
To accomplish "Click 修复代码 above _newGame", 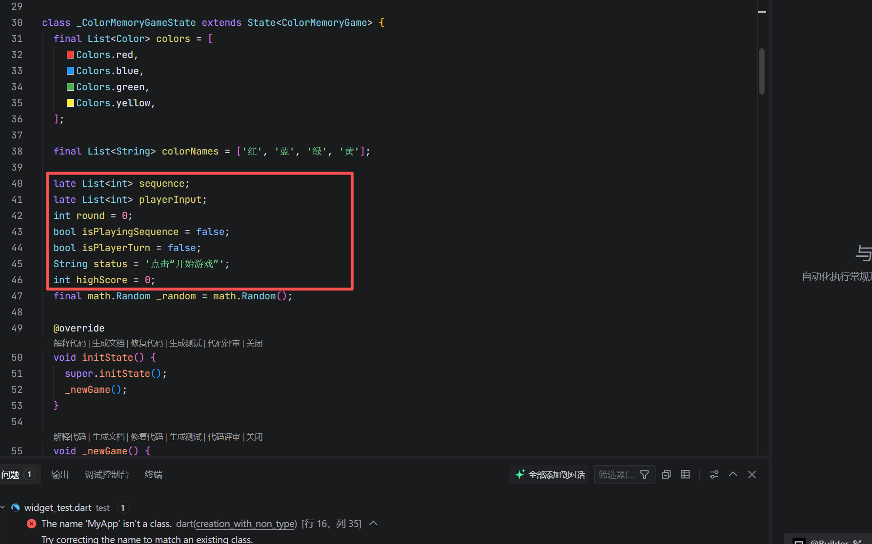I will tap(147, 437).
